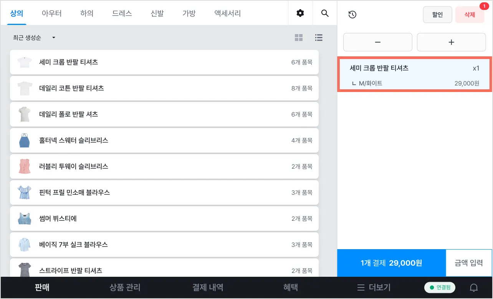Choose the 데일리 폴로 반팔 셔츠 product

pyautogui.click(x=164, y=114)
